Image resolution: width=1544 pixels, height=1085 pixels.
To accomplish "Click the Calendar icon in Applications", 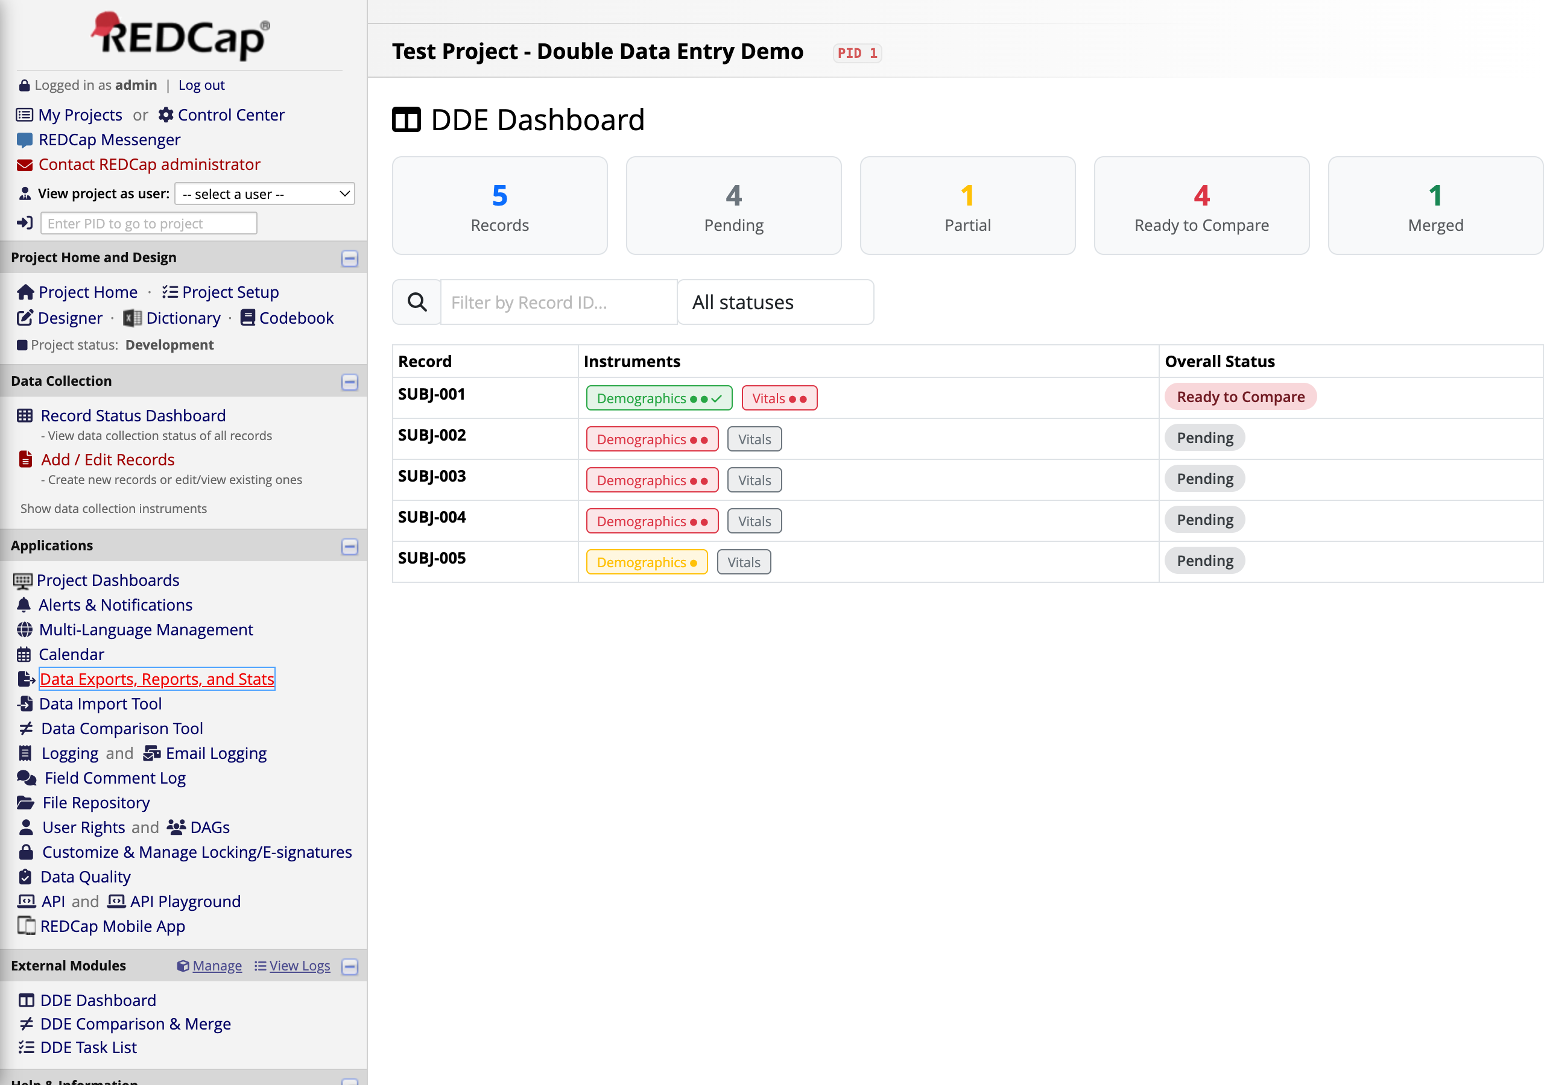I will [x=24, y=654].
